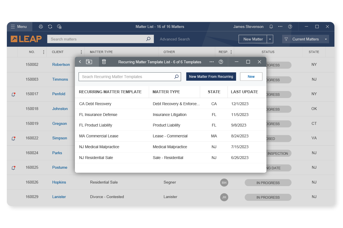Screen dimensions: 343x228
Task: Click the filter funnel icon
Action: (x=286, y=39)
